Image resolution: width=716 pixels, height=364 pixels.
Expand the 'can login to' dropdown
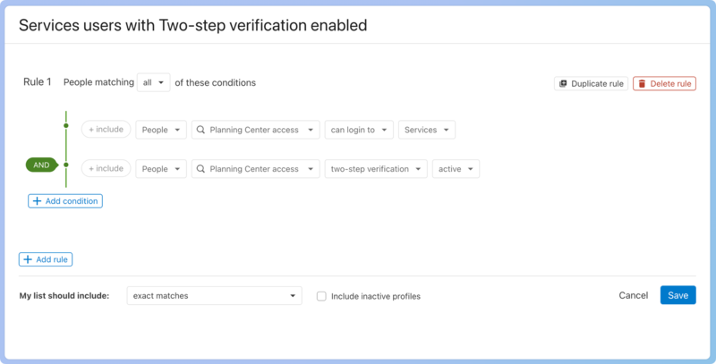(359, 130)
